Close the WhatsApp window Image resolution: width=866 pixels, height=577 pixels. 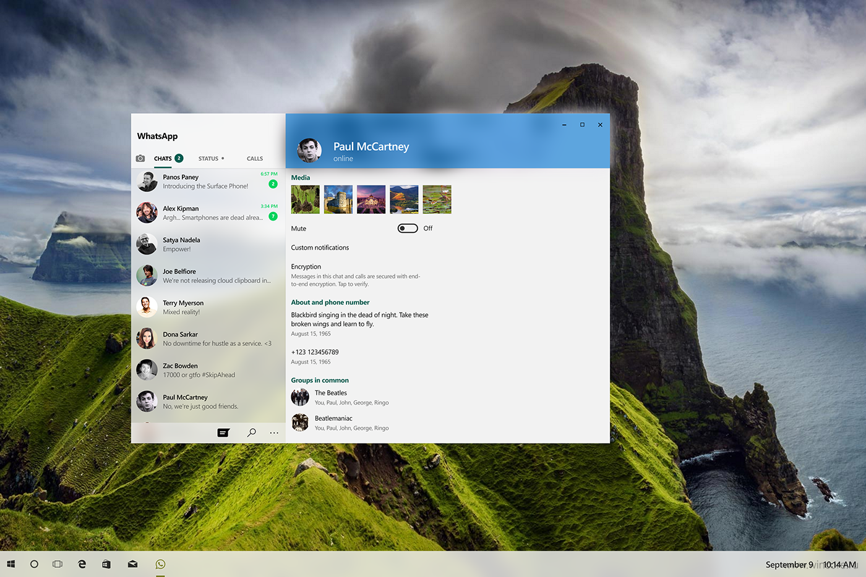click(600, 125)
